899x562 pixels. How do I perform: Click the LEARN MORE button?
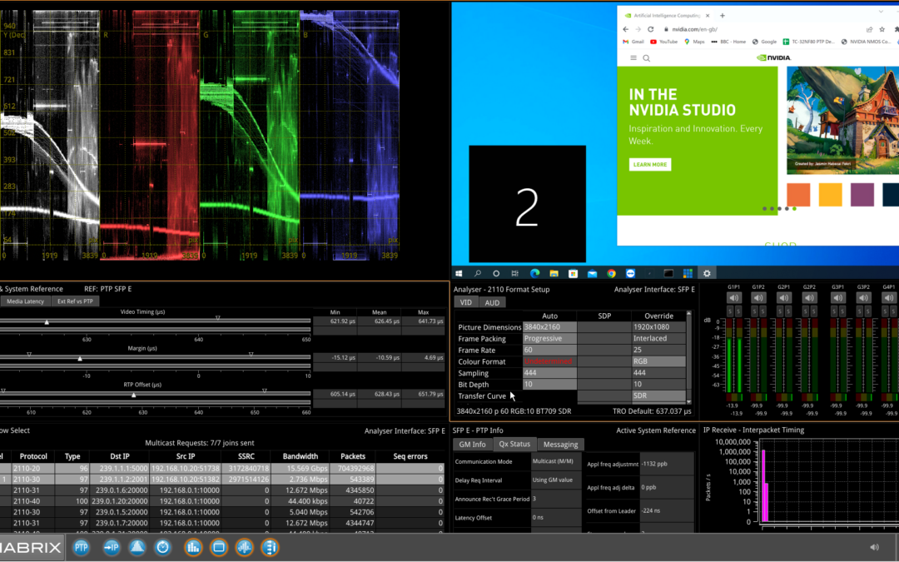pyautogui.click(x=649, y=165)
